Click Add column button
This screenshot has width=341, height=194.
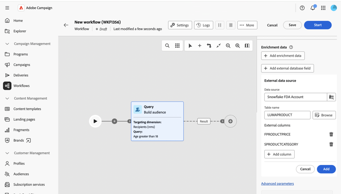tap(279, 154)
